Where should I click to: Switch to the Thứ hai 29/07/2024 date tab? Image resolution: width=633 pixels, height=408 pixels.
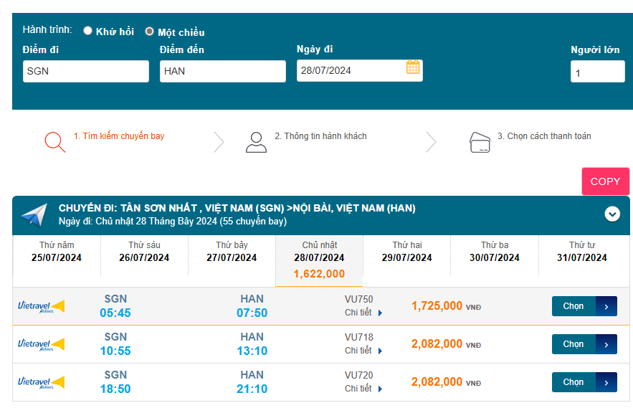(x=406, y=252)
